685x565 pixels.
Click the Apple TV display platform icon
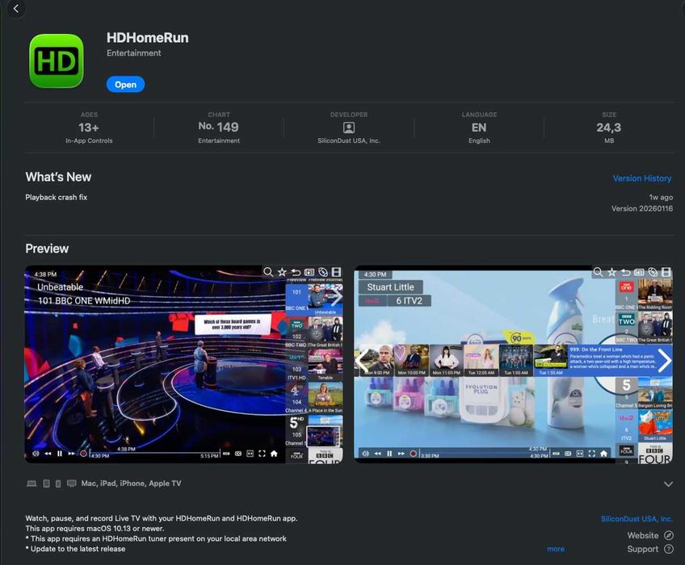pos(72,483)
